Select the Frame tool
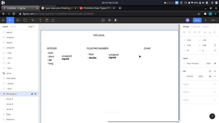Screen dimensions: 219x123 point(17,20)
